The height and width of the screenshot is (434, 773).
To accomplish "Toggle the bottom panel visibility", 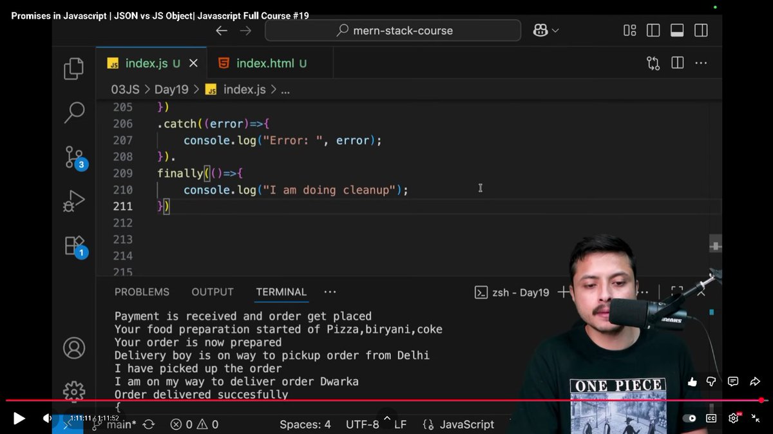I will pyautogui.click(x=677, y=30).
